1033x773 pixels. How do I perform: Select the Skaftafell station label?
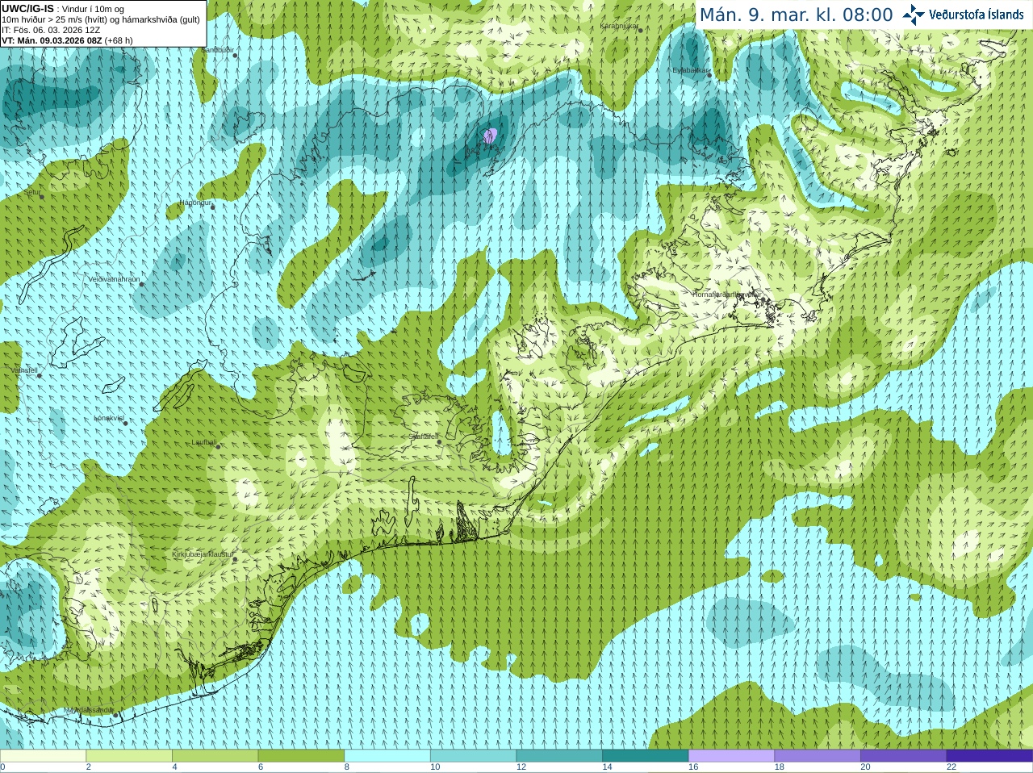click(x=424, y=437)
